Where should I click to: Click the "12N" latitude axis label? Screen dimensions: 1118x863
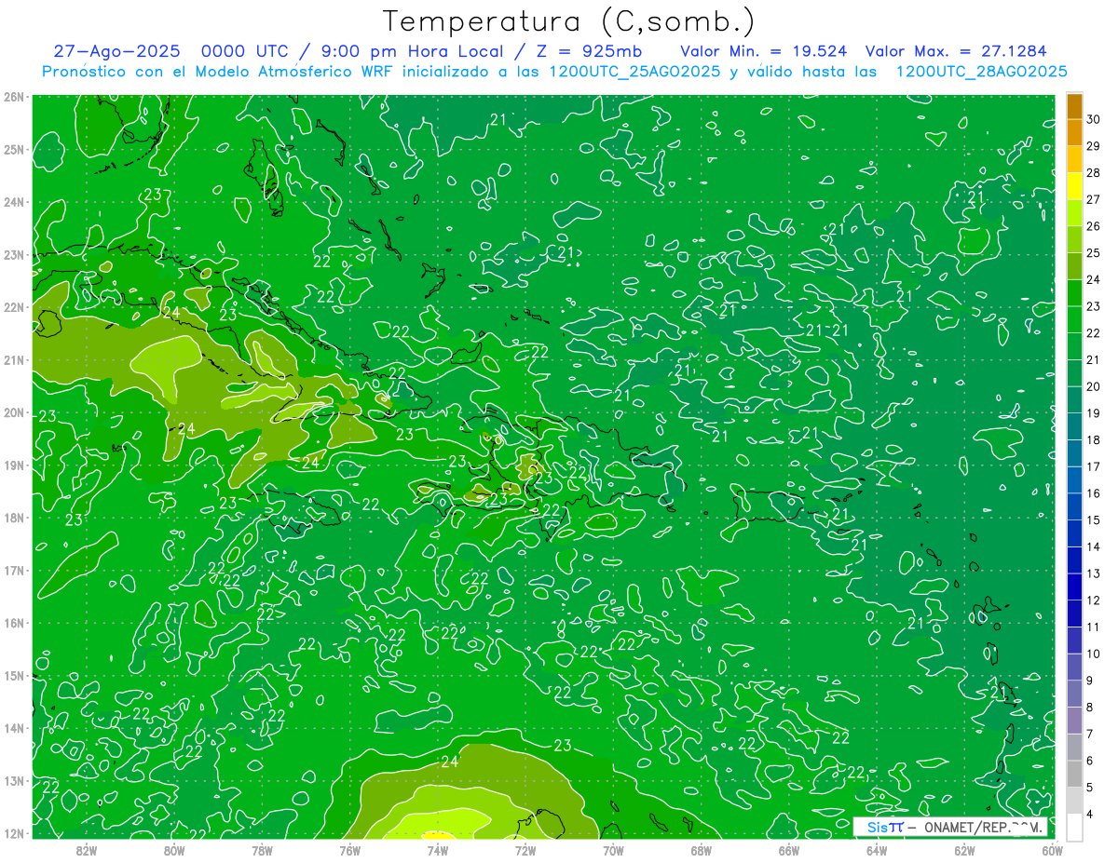pyautogui.click(x=14, y=833)
